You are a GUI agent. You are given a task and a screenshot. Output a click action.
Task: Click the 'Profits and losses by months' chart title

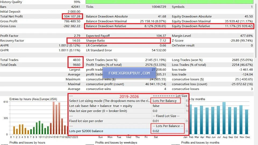pos(200,143)
